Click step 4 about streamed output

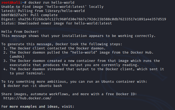coord(83,69)
